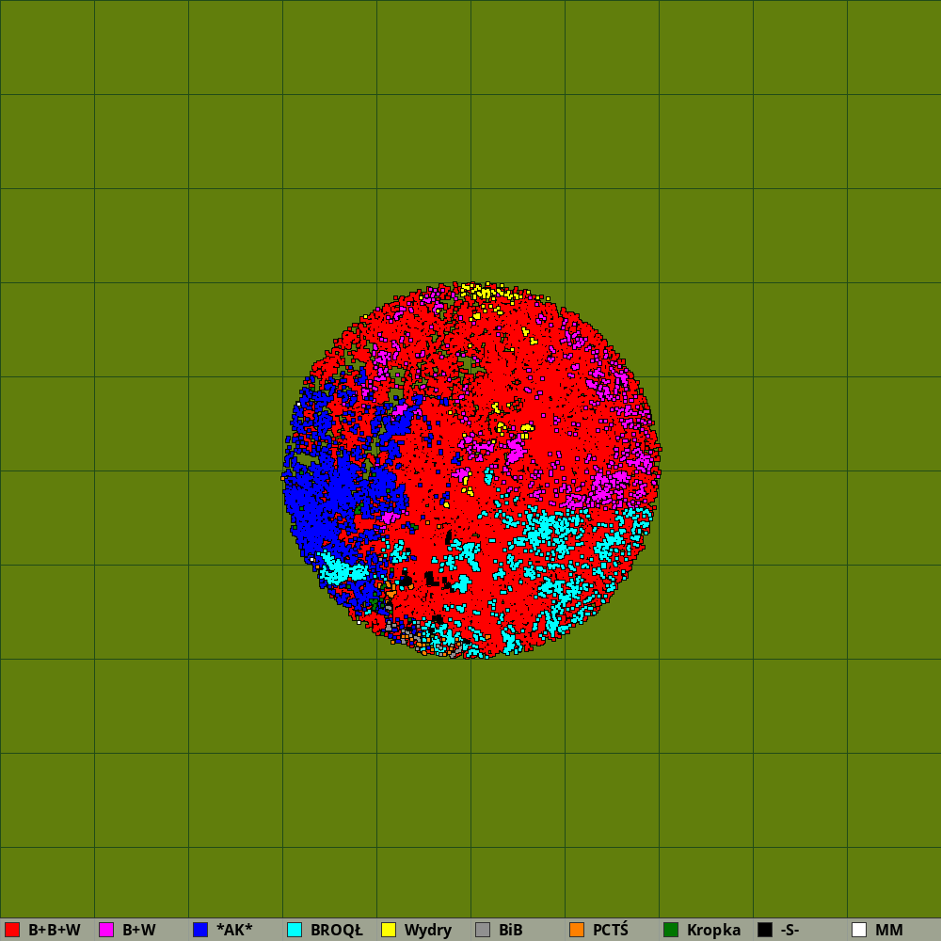Viewport: 941px width, 941px height.
Task: Select the black -S- legend swatch
Action: 765,930
